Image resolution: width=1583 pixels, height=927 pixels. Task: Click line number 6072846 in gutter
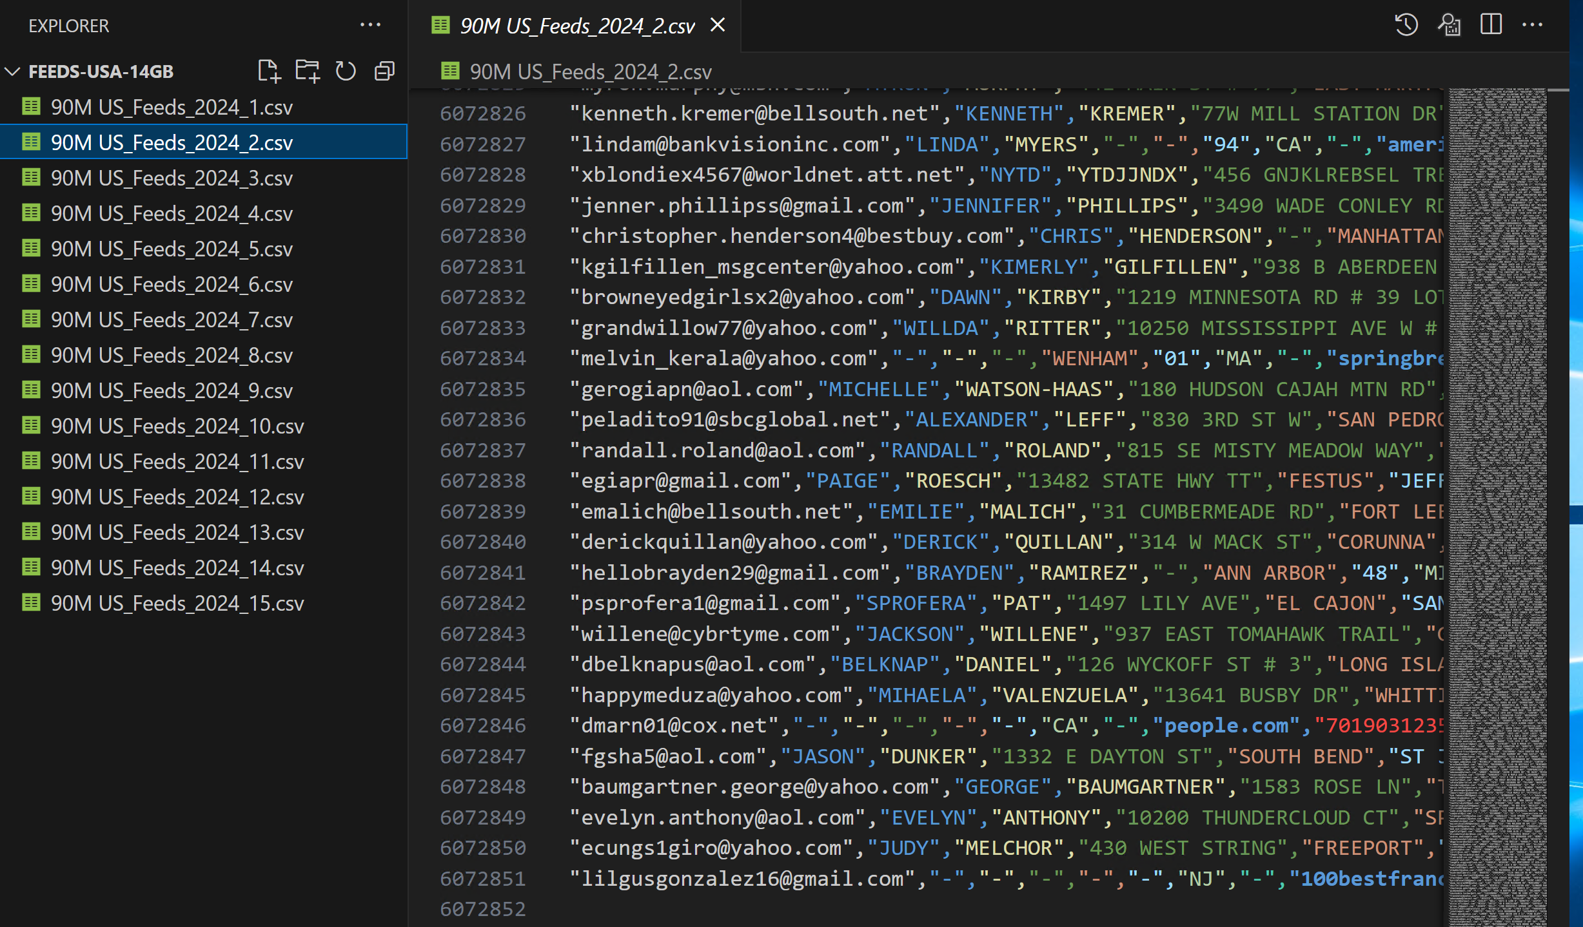pos(482,726)
